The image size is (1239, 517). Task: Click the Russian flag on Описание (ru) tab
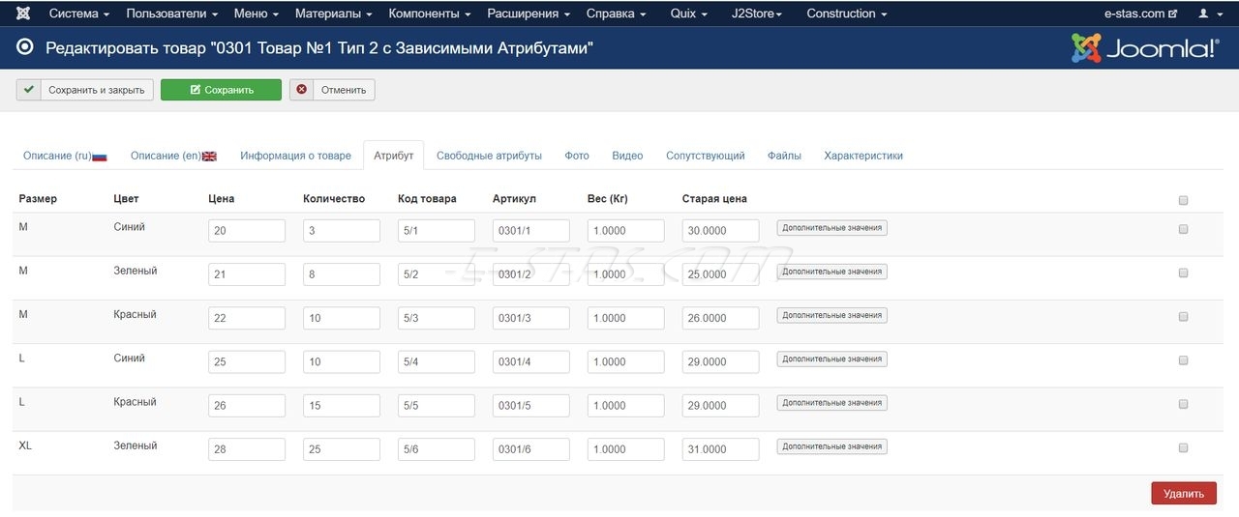pos(100,157)
